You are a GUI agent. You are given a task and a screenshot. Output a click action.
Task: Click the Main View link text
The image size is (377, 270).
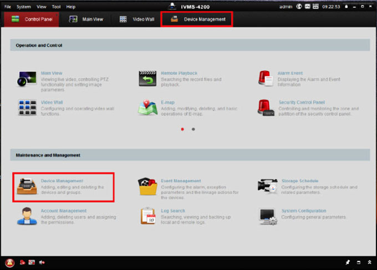point(52,73)
